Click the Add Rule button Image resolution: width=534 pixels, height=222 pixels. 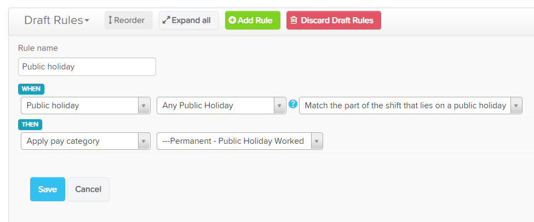click(252, 20)
